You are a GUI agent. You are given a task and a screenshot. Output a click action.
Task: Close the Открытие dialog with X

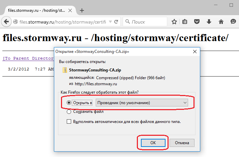click(x=195, y=52)
